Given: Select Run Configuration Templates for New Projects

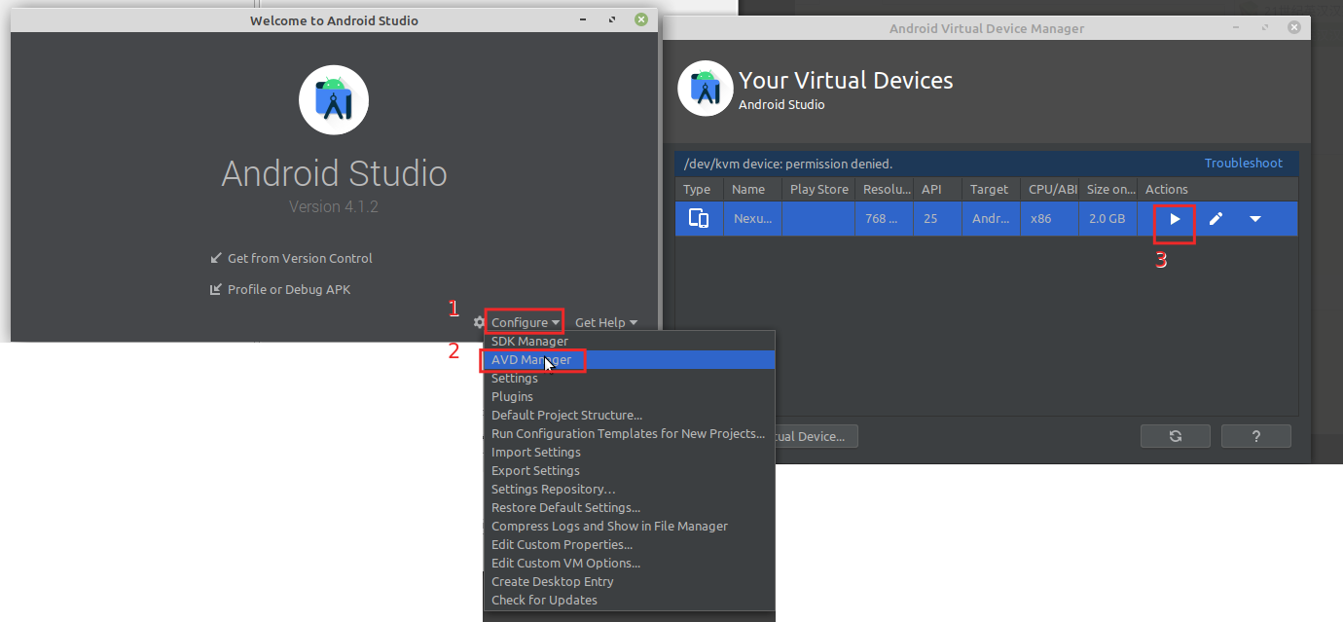Looking at the screenshot, I should [x=630, y=434].
